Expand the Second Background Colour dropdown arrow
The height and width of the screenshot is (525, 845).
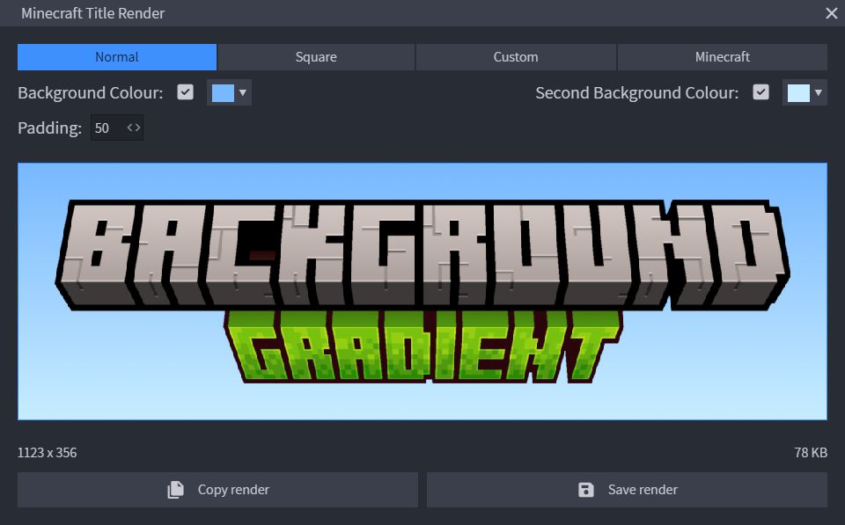coord(818,92)
